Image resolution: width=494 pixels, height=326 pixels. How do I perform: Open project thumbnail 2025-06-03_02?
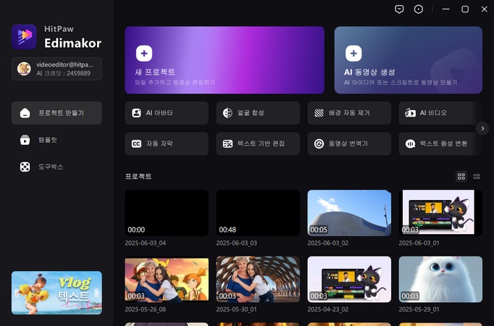[349, 212]
